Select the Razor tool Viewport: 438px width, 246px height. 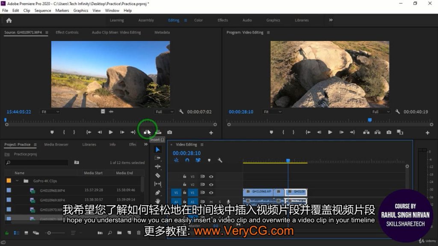157,175
